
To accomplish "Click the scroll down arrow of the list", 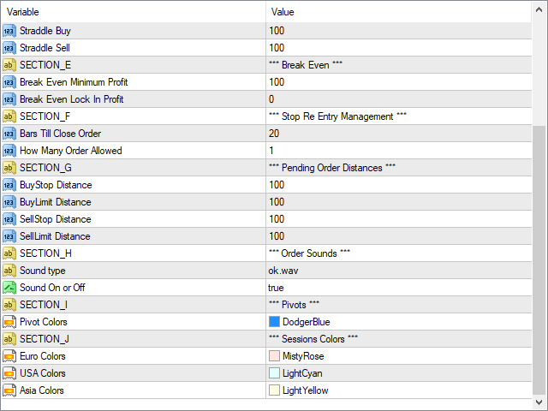I will [539, 402].
